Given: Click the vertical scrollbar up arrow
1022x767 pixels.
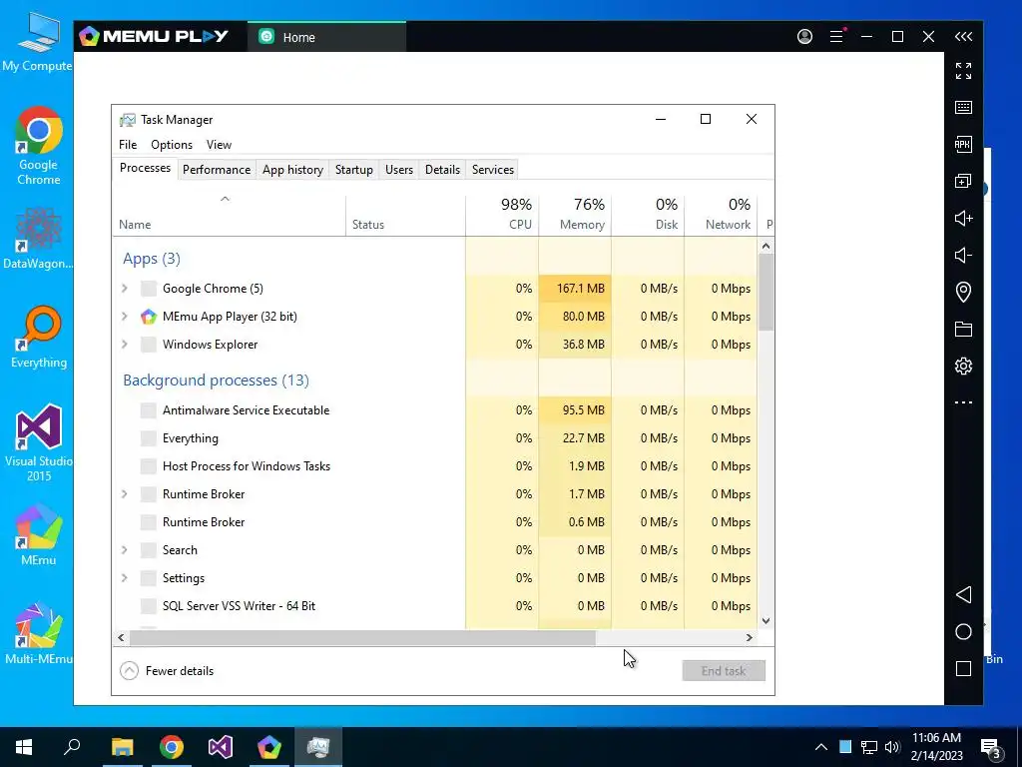Looking at the screenshot, I should 766,246.
